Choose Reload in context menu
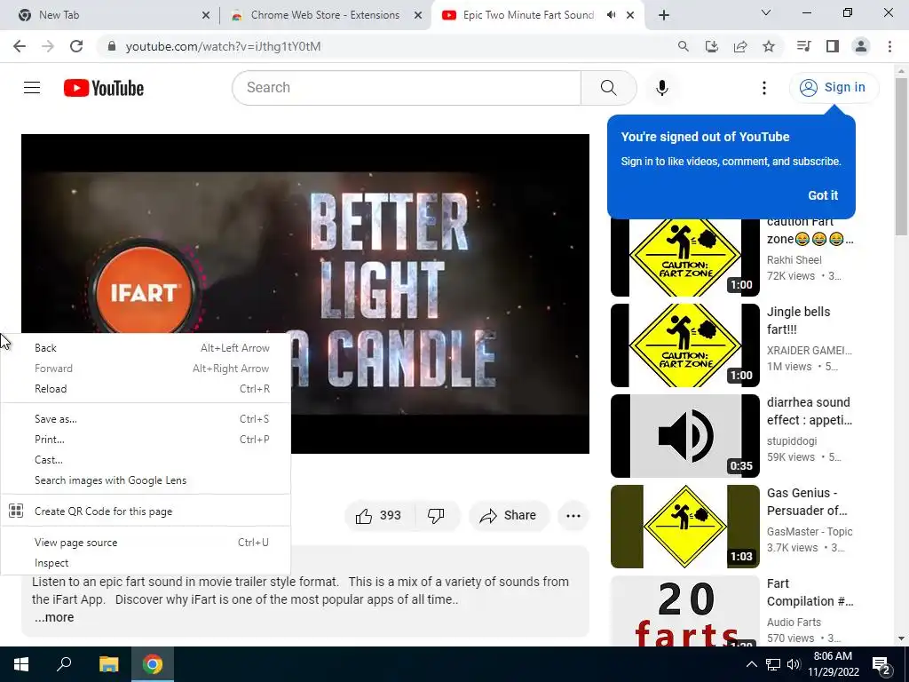This screenshot has height=682, width=909. coord(145,389)
